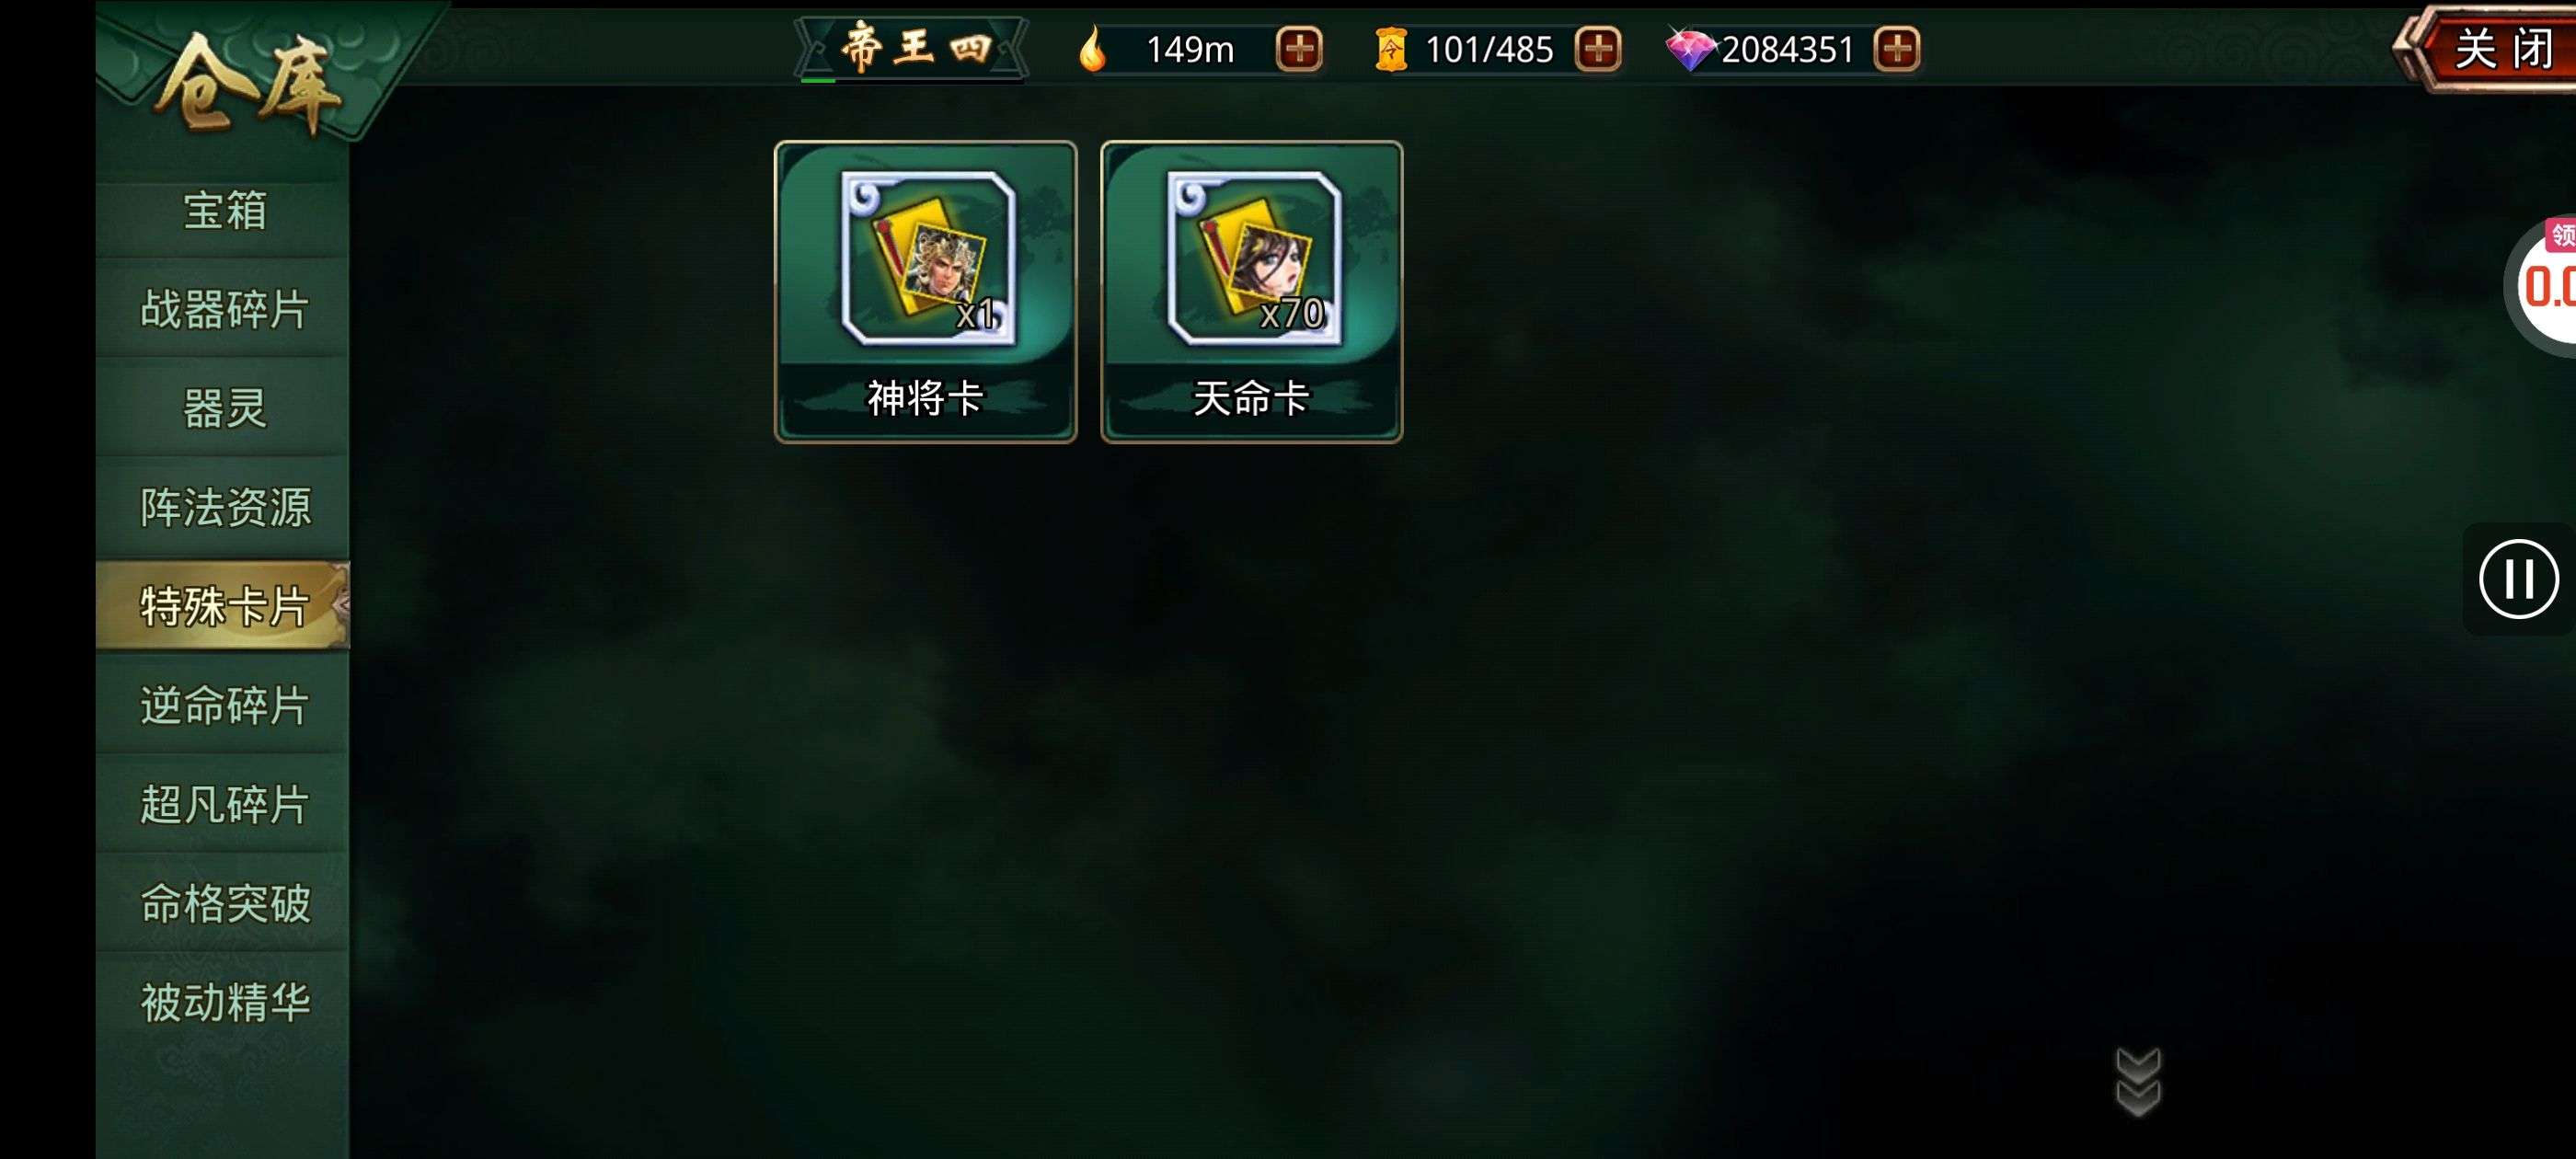Screen dimensions: 2576x1159
Task: Open the 命格突破 category
Action: pyautogui.click(x=223, y=903)
